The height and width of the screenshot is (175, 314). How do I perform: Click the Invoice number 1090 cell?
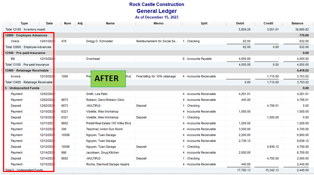tap(65, 76)
